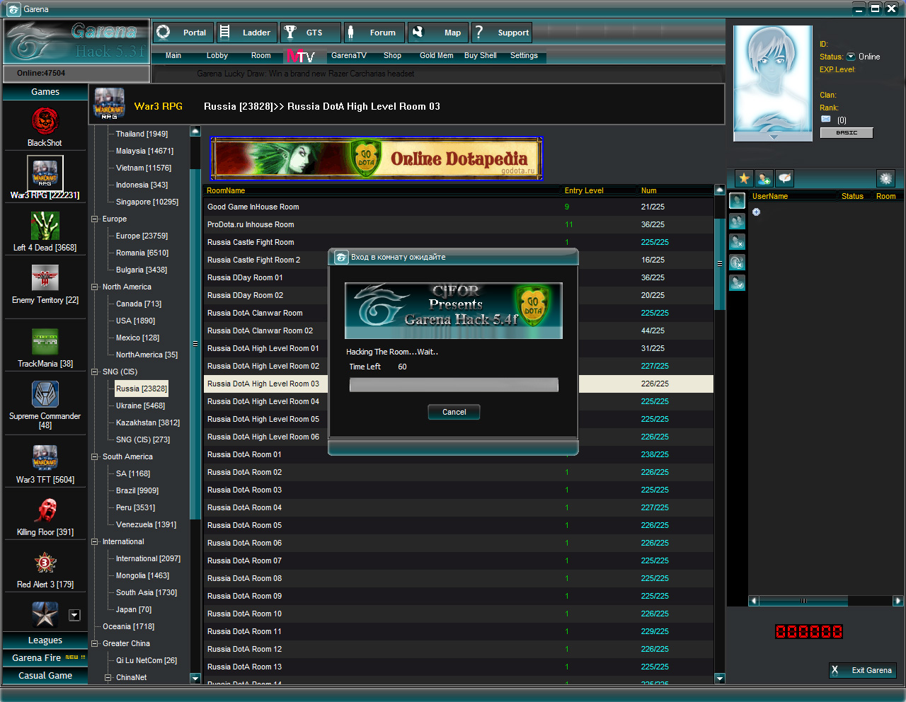The width and height of the screenshot is (906, 702).
Task: Select Good Game InHouse Room
Action: point(459,207)
